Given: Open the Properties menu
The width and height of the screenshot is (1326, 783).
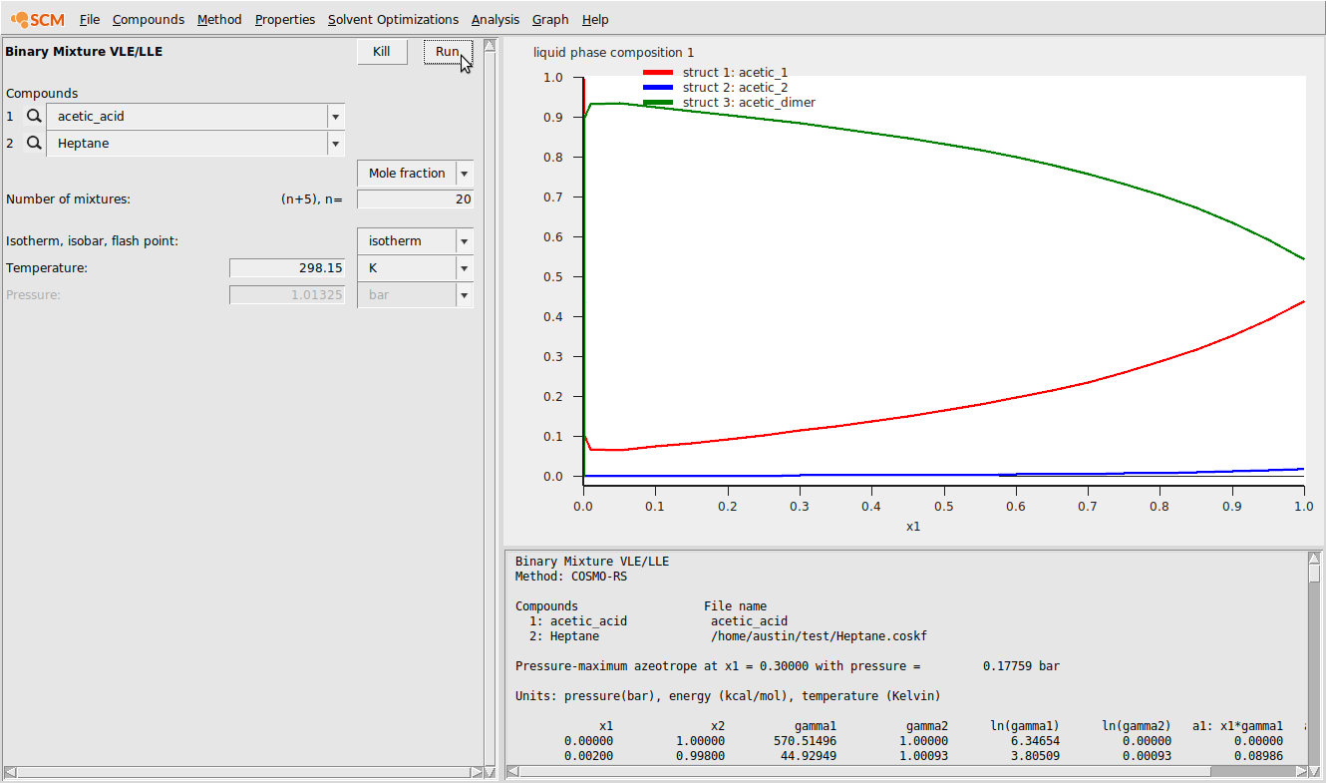Looking at the screenshot, I should (x=285, y=19).
